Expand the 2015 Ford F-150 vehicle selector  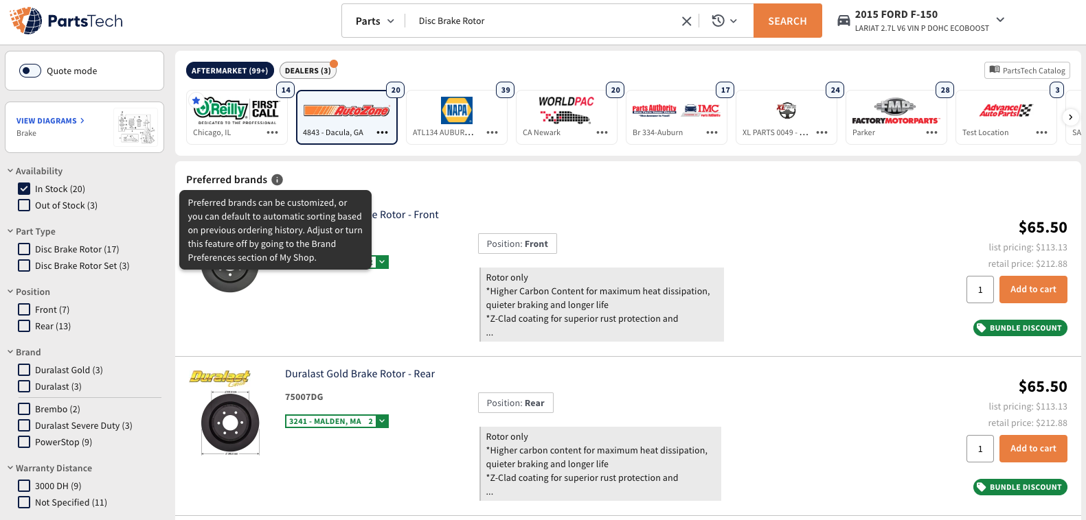1000,20
